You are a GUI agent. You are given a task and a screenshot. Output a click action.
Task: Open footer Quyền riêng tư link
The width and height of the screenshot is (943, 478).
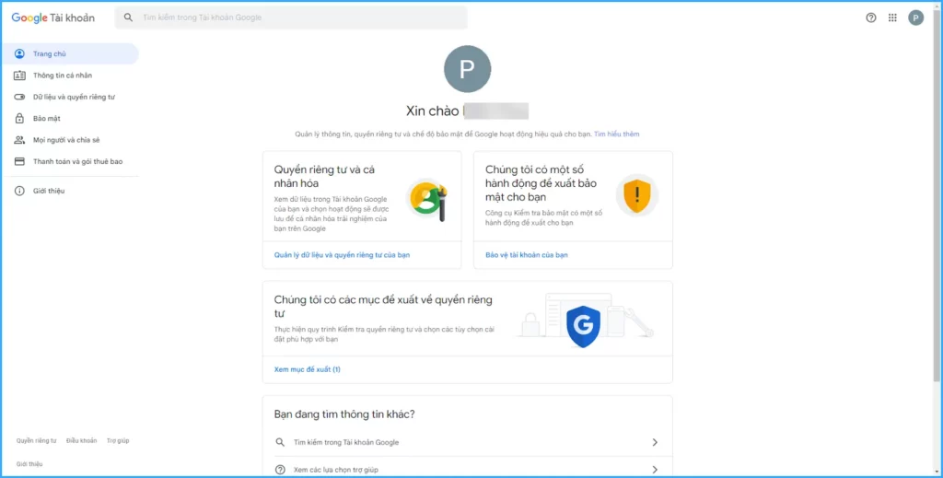[36, 441]
